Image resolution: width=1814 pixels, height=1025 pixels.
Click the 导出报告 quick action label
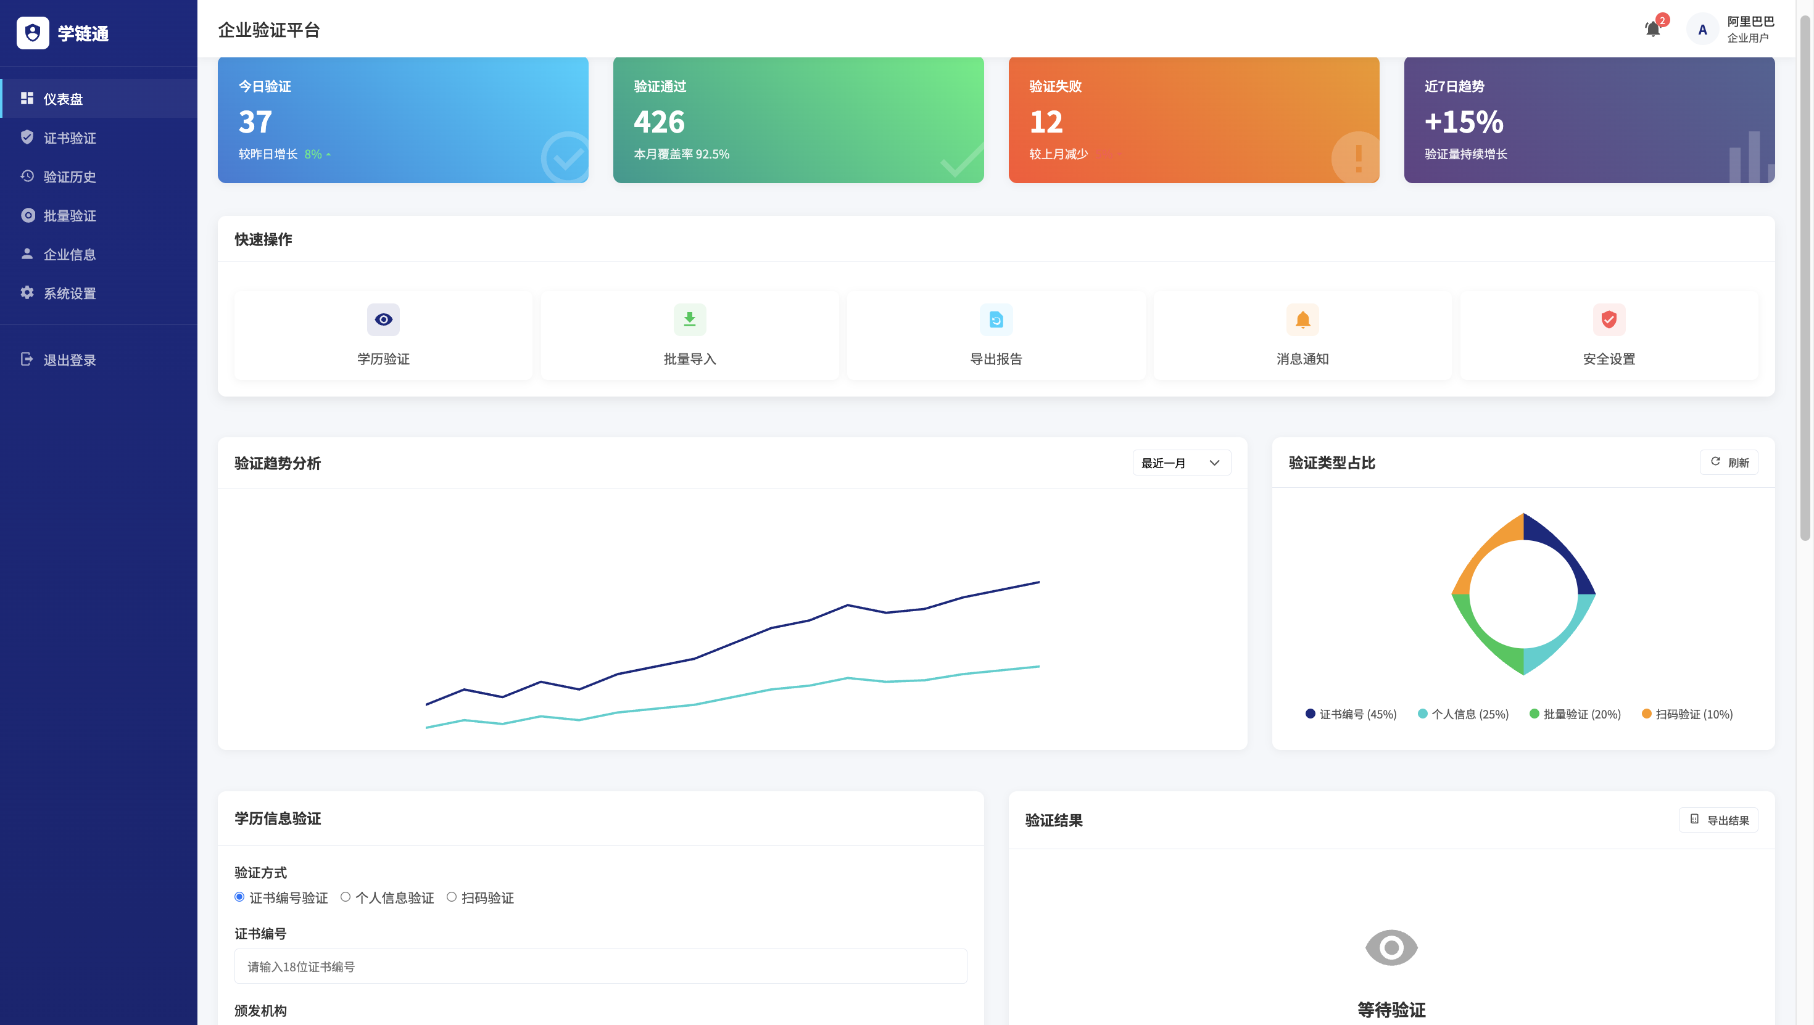(x=996, y=359)
